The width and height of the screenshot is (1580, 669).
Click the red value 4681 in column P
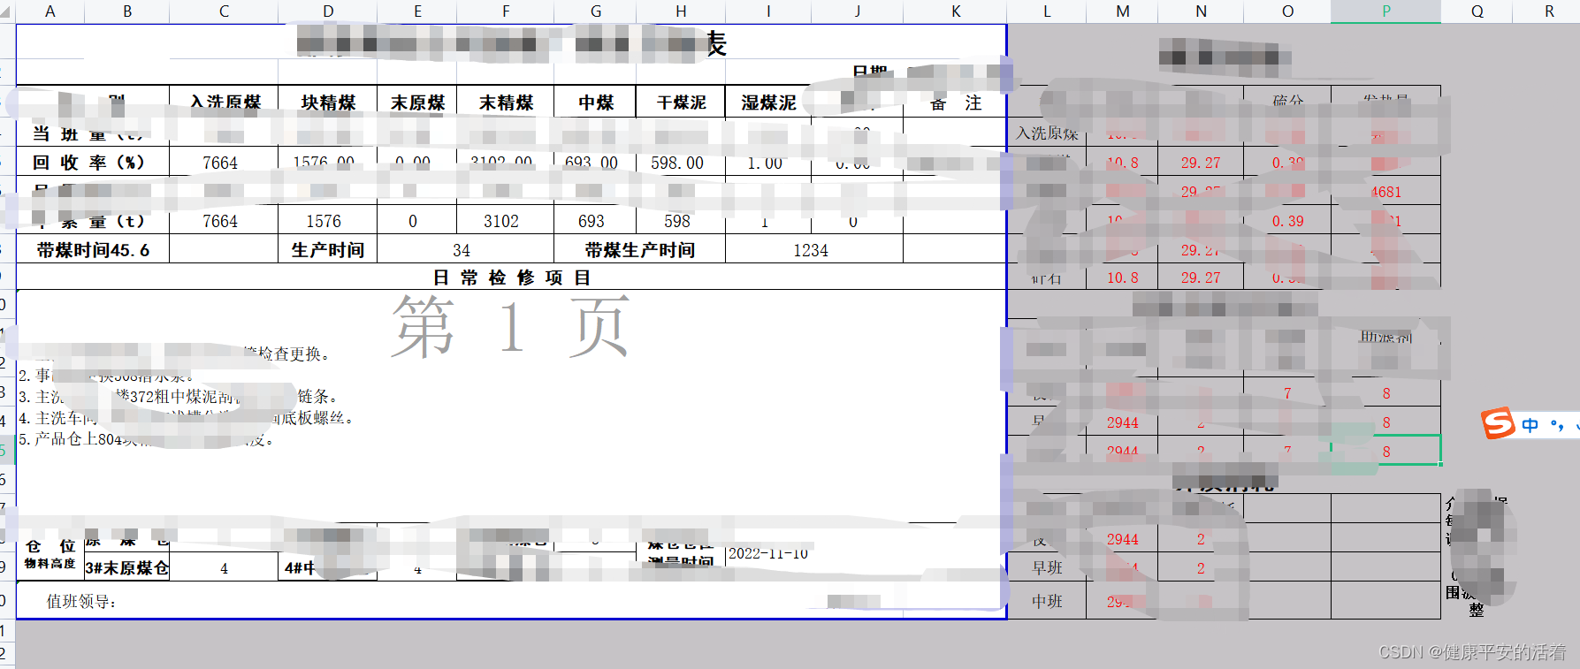click(1386, 192)
